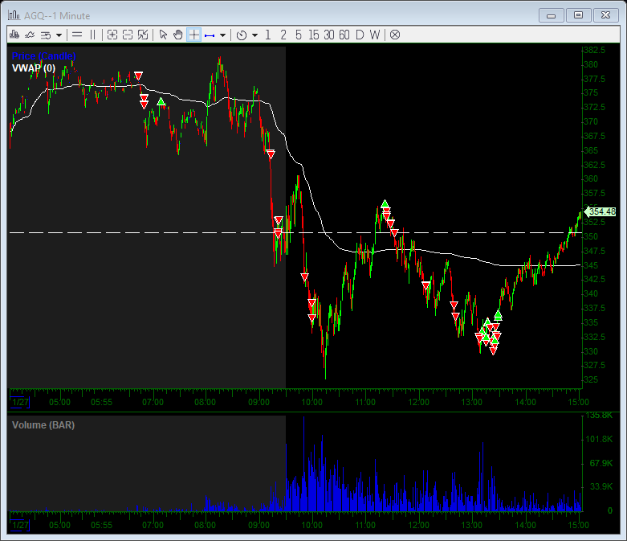Maximize the AGQ chart window
Image resolution: width=627 pixels, height=541 pixels.
[x=578, y=15]
